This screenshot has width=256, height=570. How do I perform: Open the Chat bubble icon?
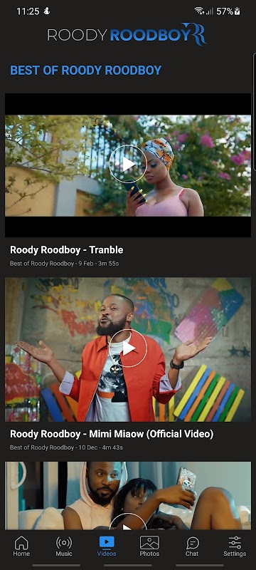point(192,543)
